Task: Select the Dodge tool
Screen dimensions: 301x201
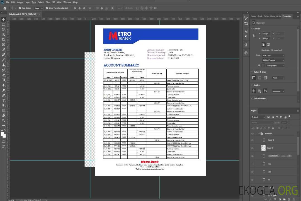Action: click(3, 90)
